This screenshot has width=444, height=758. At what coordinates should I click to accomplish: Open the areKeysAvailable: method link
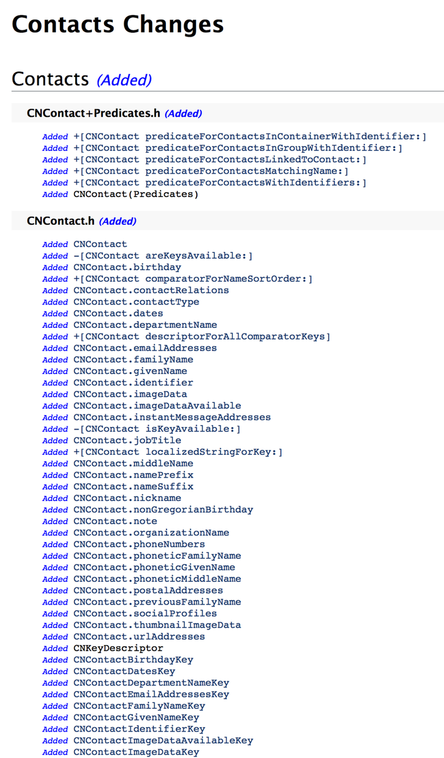(163, 255)
